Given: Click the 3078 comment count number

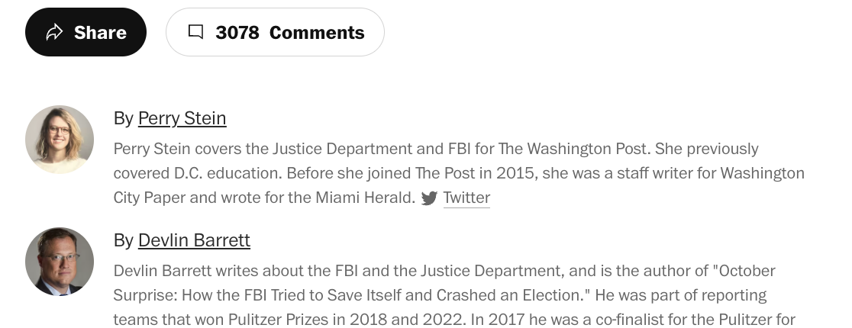Looking at the screenshot, I should point(237,33).
